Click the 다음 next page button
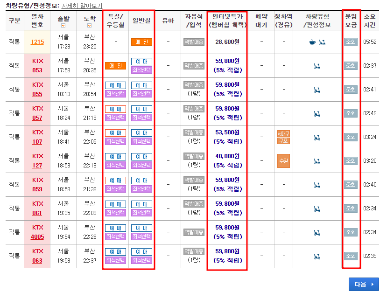387x299 pixels. click(x=364, y=285)
